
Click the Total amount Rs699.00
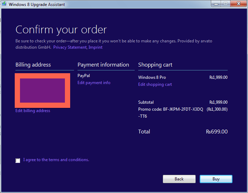pos(217,132)
